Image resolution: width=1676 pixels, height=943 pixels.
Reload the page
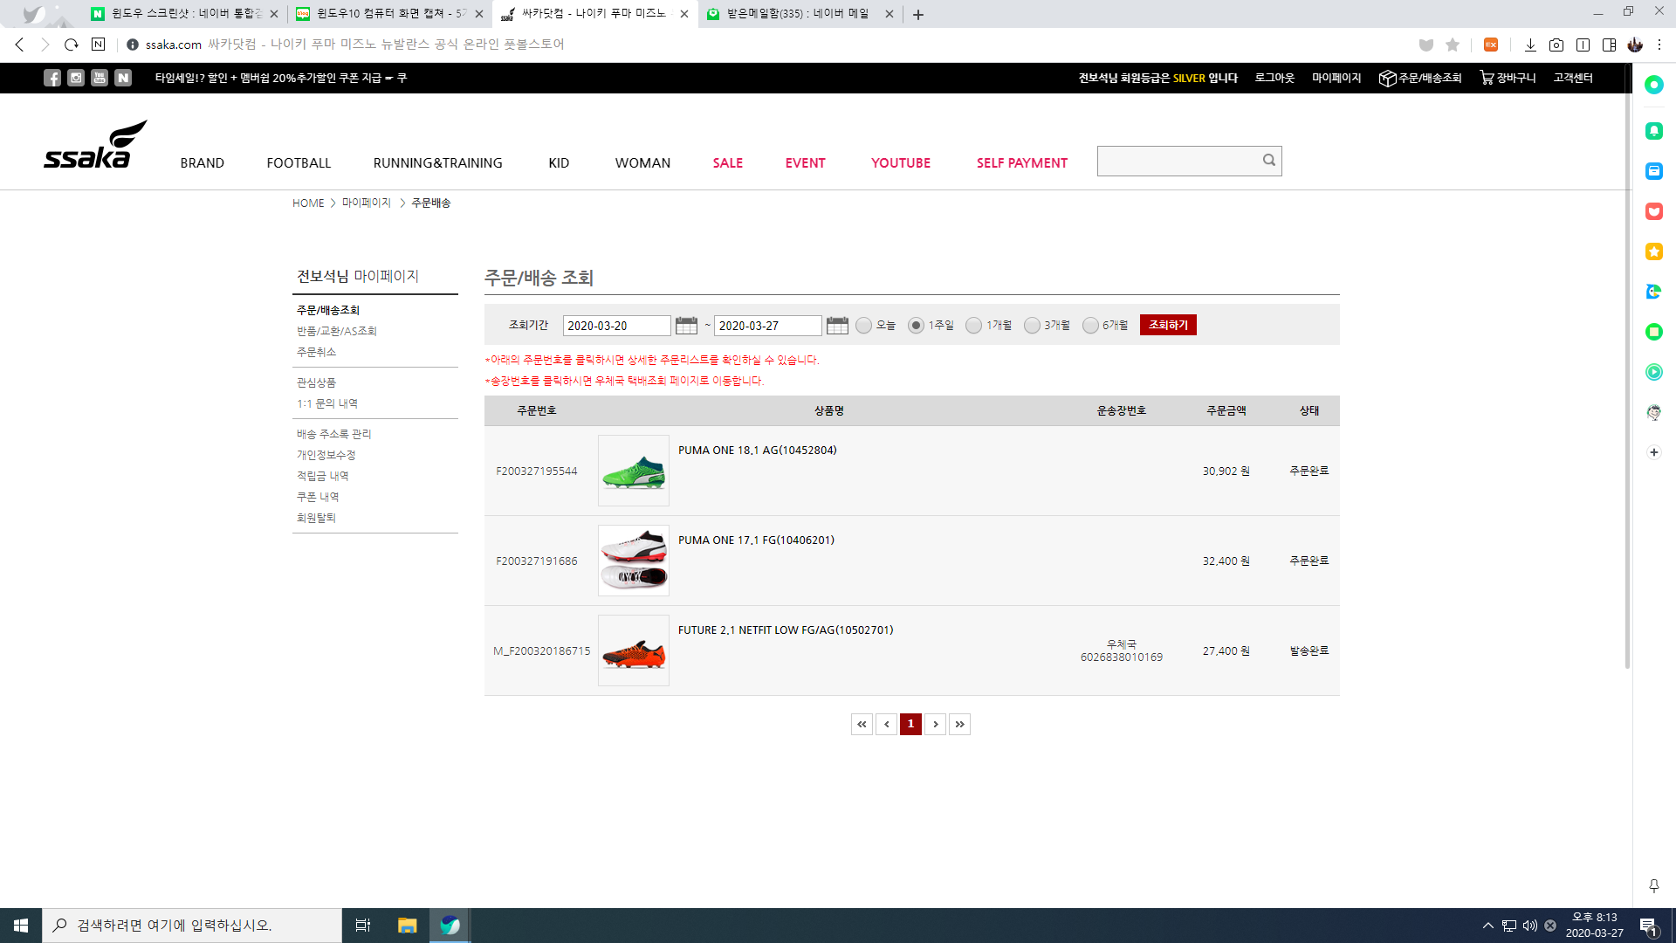click(x=72, y=45)
